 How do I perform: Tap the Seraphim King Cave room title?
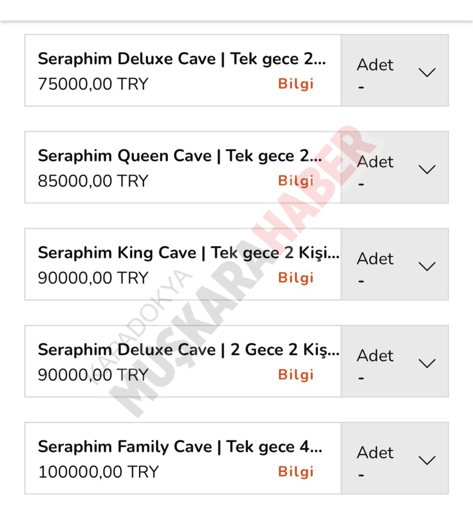(188, 253)
